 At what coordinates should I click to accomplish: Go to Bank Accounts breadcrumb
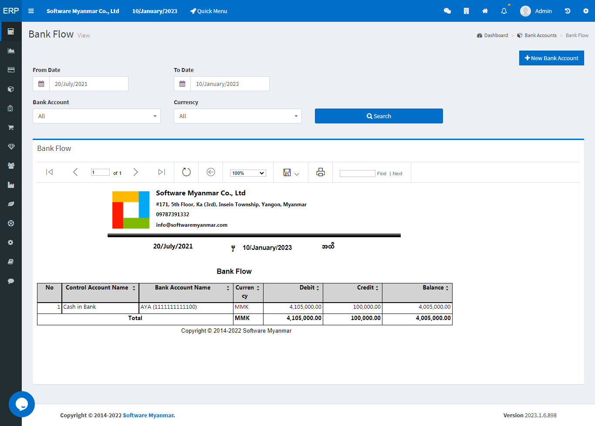point(537,35)
